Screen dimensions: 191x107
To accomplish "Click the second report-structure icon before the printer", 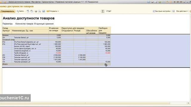I will click(32, 11).
